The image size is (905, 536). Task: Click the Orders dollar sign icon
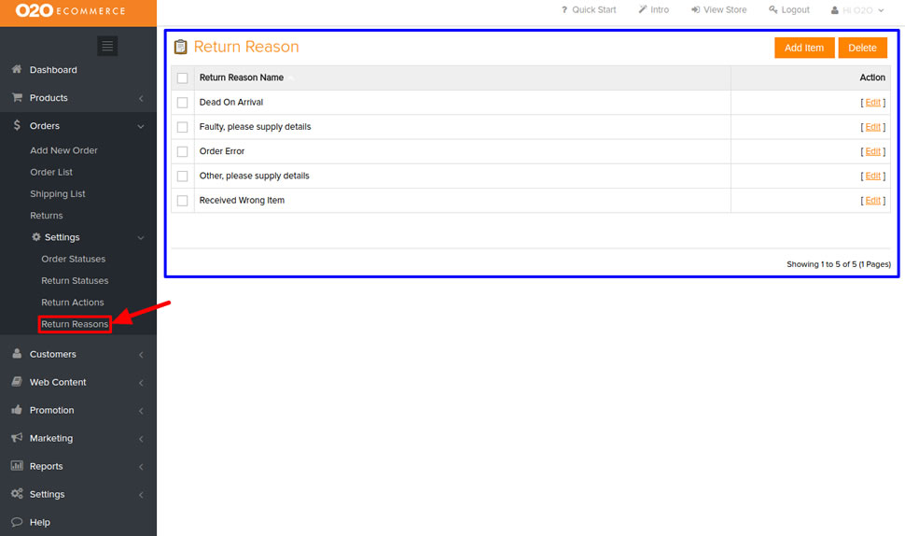point(17,125)
